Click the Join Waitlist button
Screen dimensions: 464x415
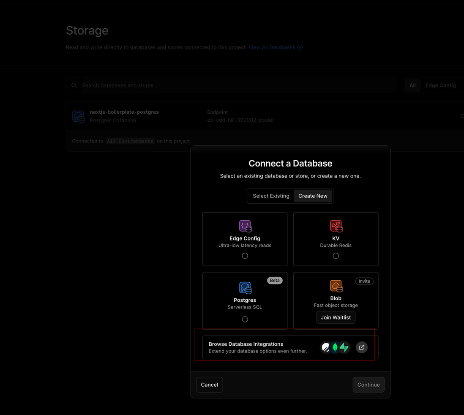(x=336, y=318)
